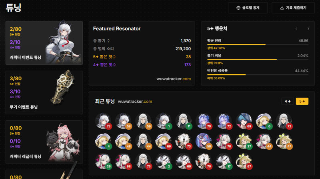This screenshot has height=179, width=320.
Task: Click the 평균 천장 progress bar
Action: point(258,44)
